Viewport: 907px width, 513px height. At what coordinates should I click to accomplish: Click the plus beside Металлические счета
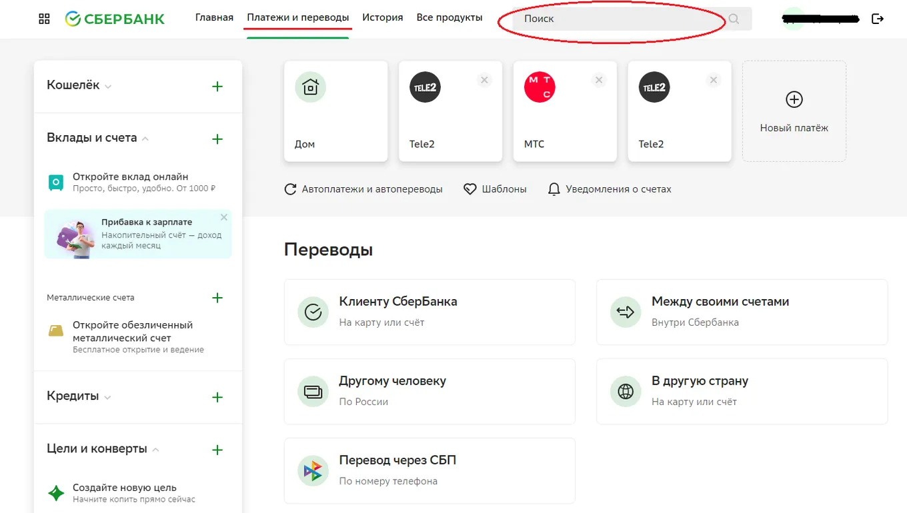(x=217, y=298)
